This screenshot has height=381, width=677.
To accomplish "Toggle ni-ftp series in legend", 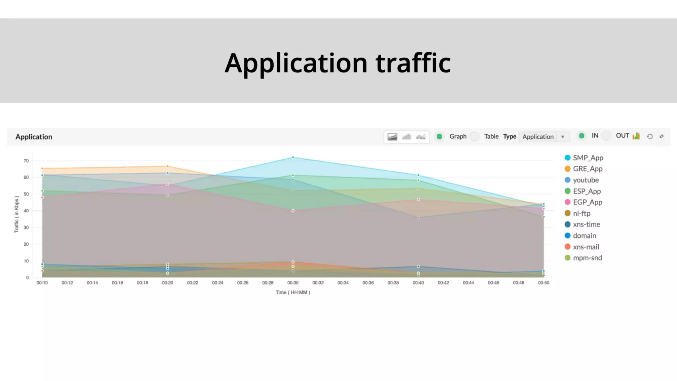I will (x=577, y=213).
